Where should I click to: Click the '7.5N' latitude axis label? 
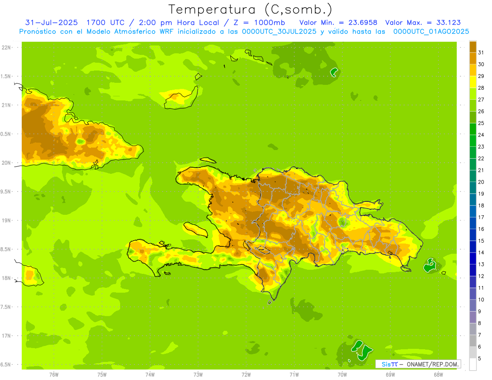[6, 307]
